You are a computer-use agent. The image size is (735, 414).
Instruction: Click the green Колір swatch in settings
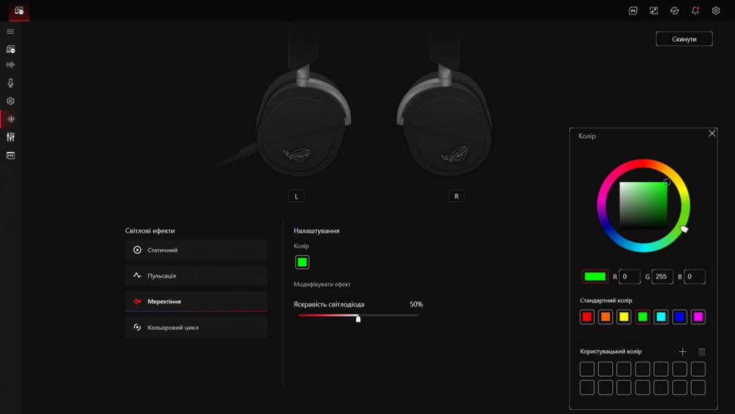tap(302, 262)
